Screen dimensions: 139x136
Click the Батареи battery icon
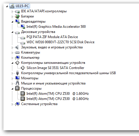[17, 16]
